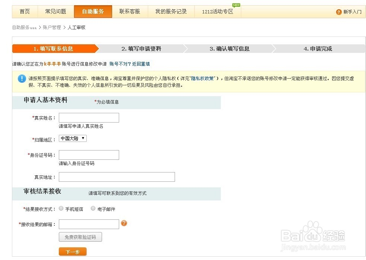Click the *为必填信息 note
The height and width of the screenshot is (260, 366).
[106, 102]
